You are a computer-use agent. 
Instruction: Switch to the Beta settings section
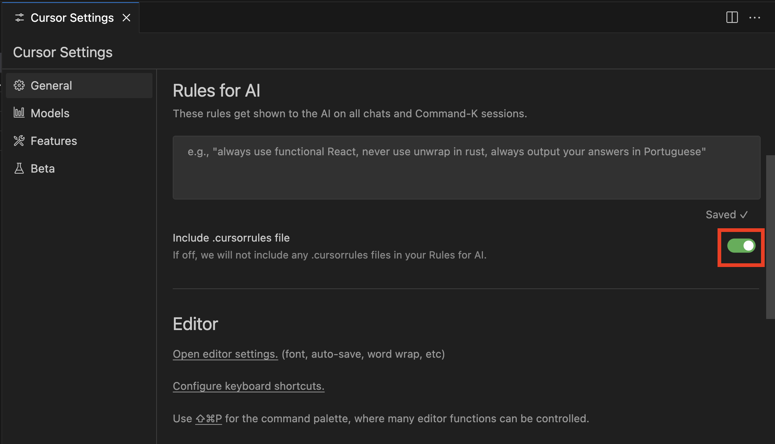tap(43, 169)
